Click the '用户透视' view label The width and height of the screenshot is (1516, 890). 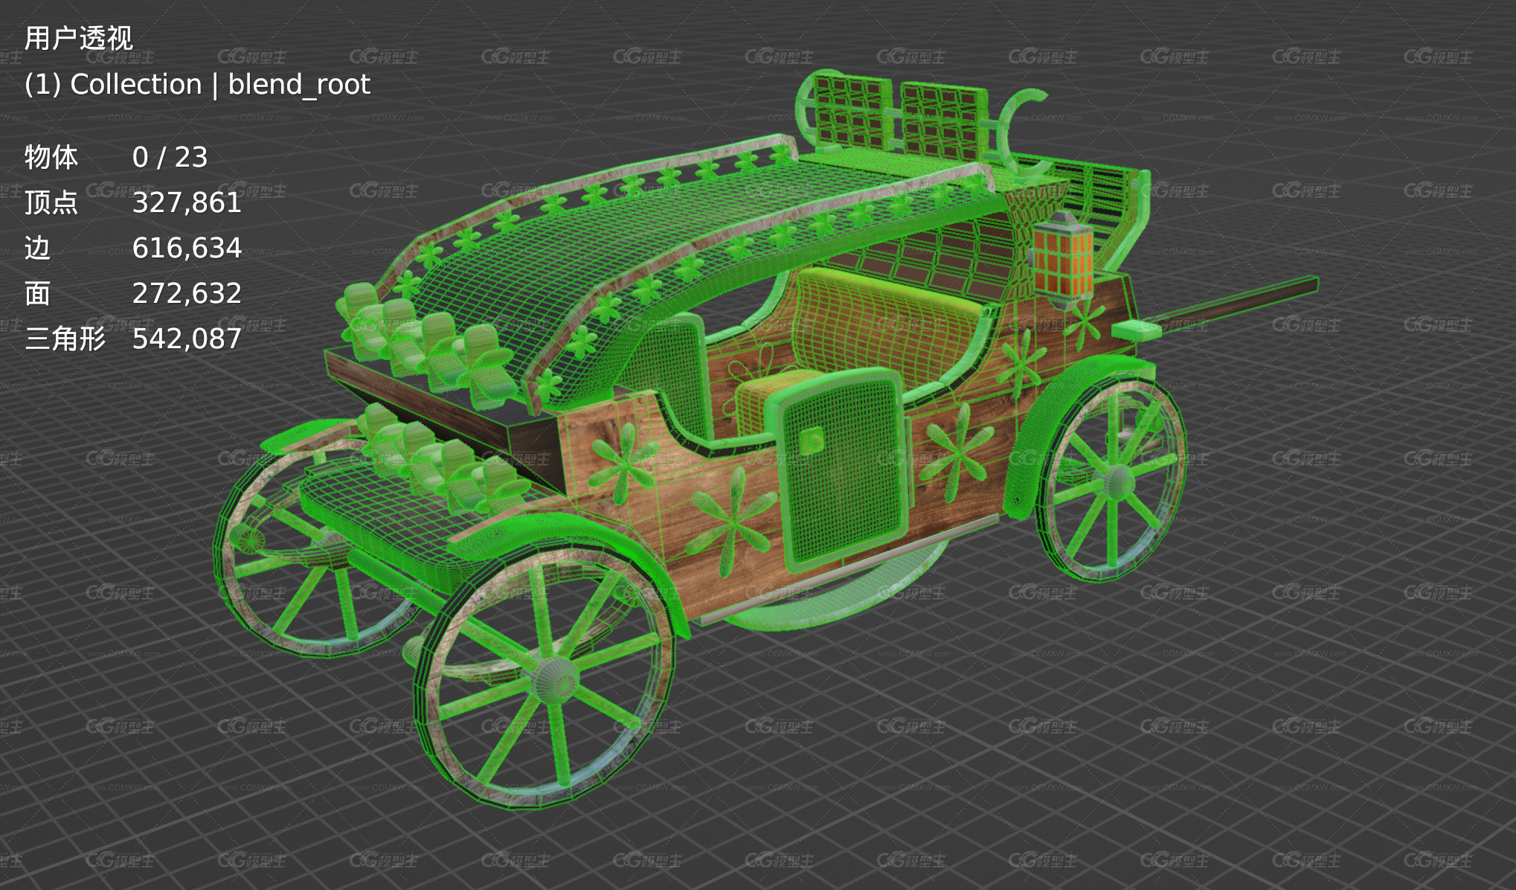(x=79, y=38)
